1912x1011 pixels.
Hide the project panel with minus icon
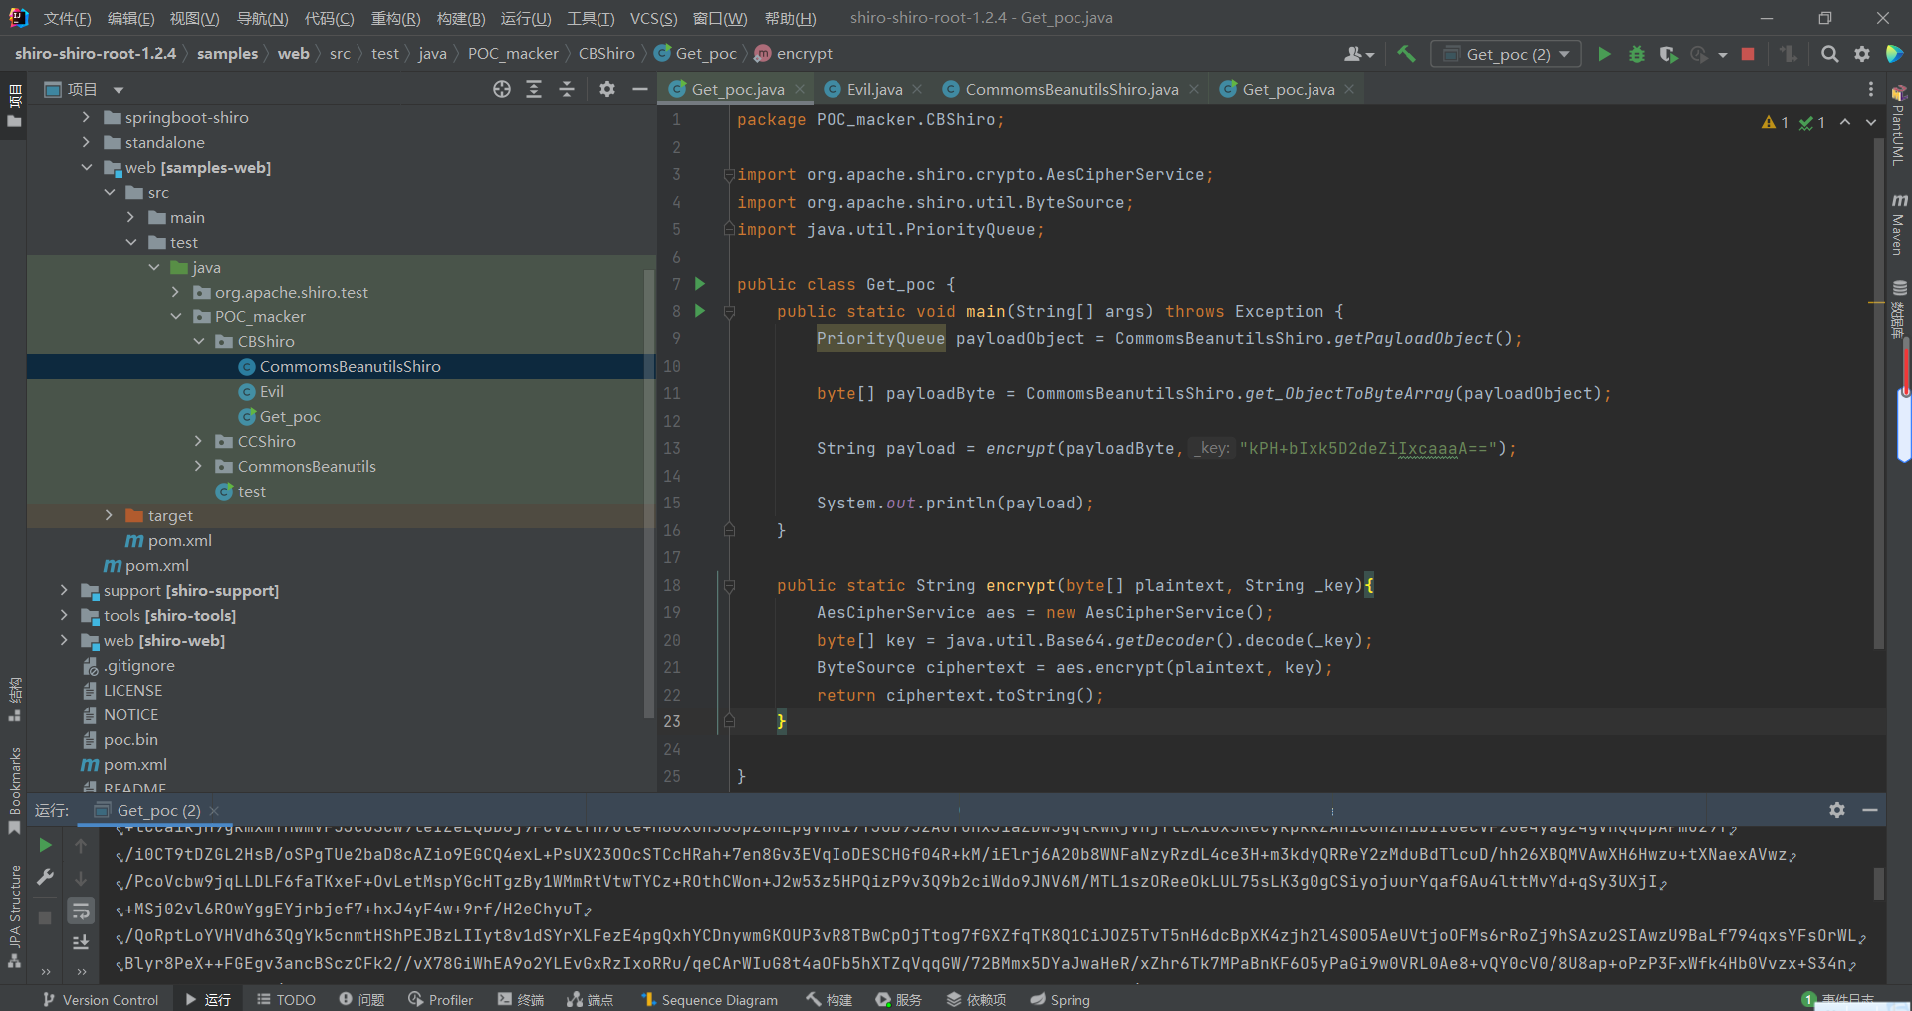(x=640, y=89)
